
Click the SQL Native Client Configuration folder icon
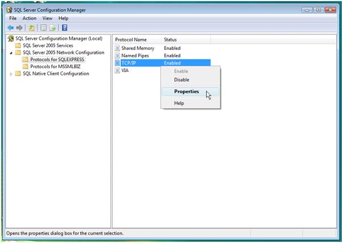tap(18, 74)
